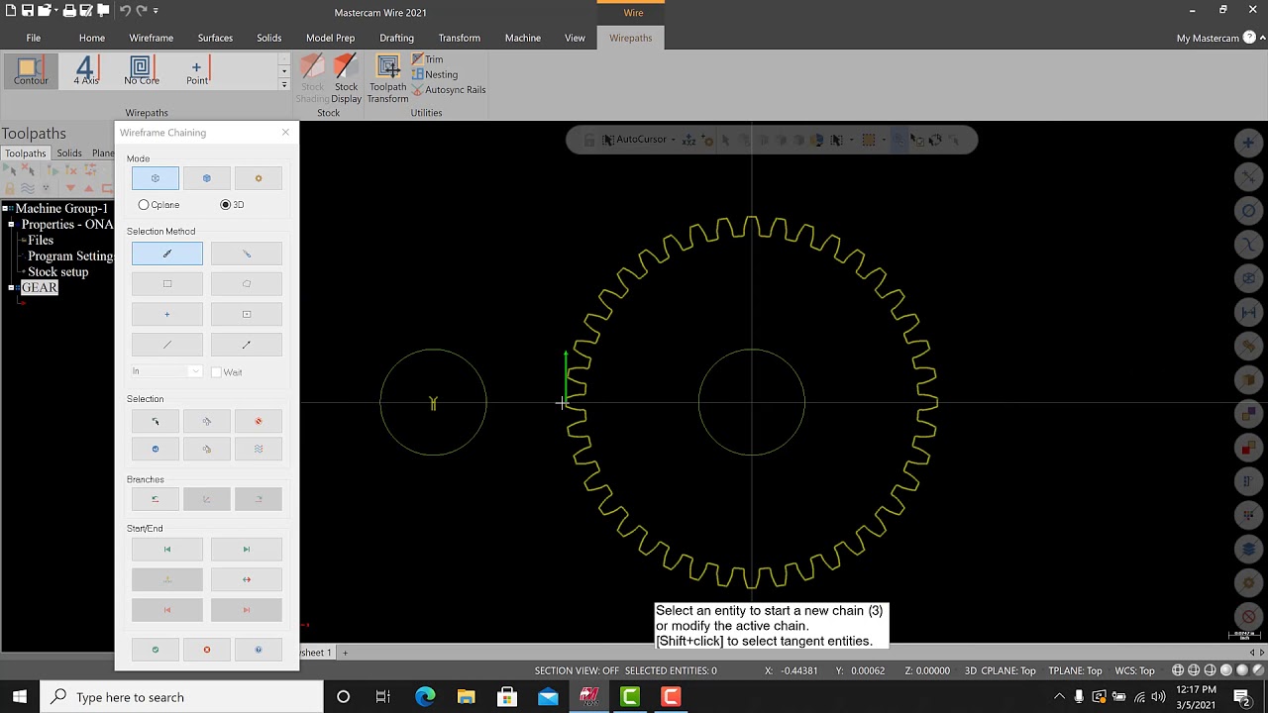1268x713 pixels.
Task: Click the Viewsheet 1 tab
Action: [316, 653]
